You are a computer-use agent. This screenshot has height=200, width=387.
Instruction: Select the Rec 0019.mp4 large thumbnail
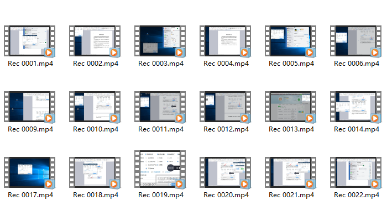tap(160, 169)
